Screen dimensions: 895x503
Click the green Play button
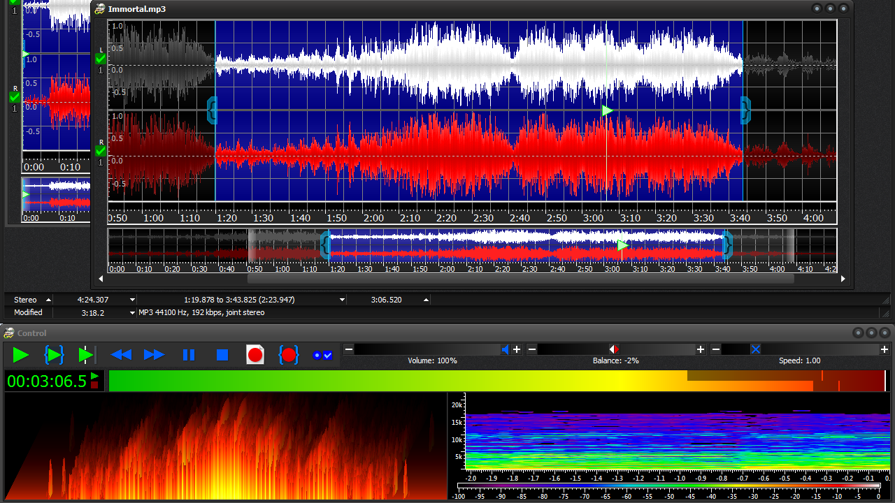21,356
